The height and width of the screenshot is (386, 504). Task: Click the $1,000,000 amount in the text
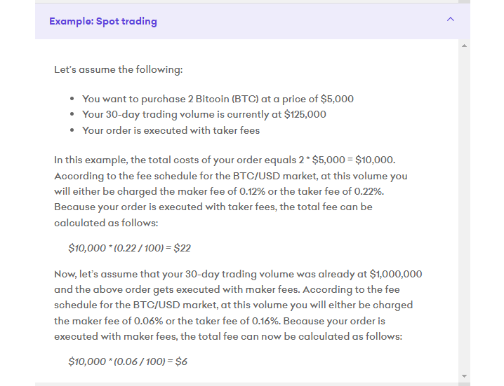[x=396, y=274]
